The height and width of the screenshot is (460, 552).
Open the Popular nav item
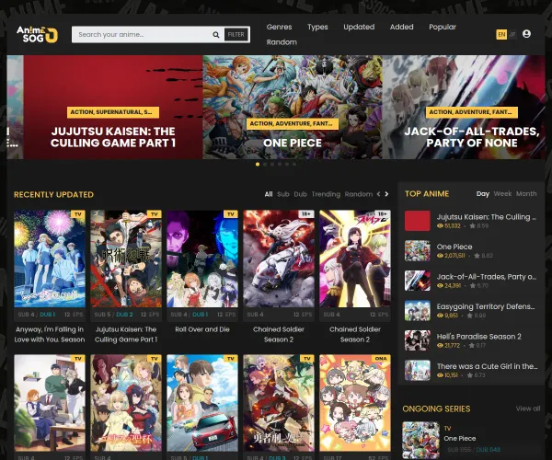443,27
